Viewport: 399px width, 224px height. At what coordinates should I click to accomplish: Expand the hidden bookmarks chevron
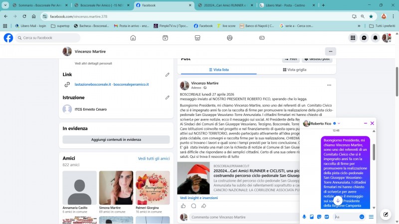pos(359,26)
